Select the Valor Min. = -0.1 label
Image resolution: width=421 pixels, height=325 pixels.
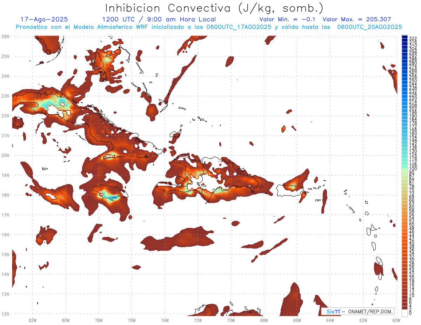point(288,19)
